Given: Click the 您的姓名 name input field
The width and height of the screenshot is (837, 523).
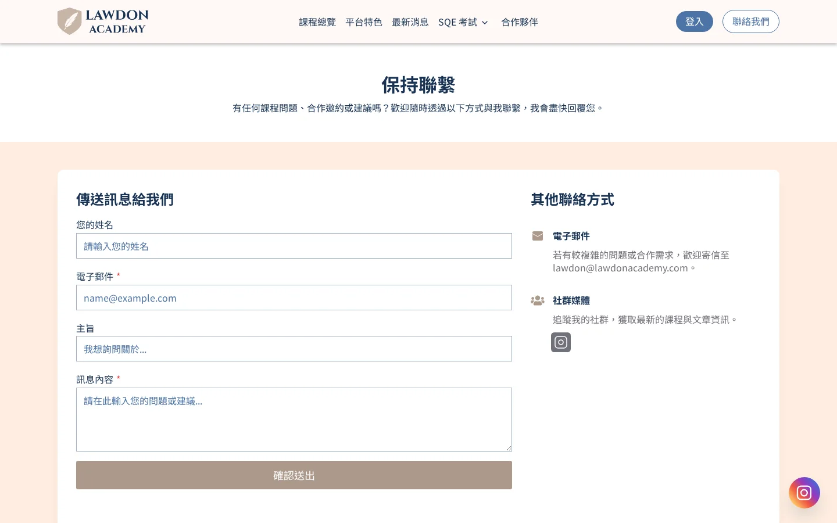Looking at the screenshot, I should click(x=294, y=246).
